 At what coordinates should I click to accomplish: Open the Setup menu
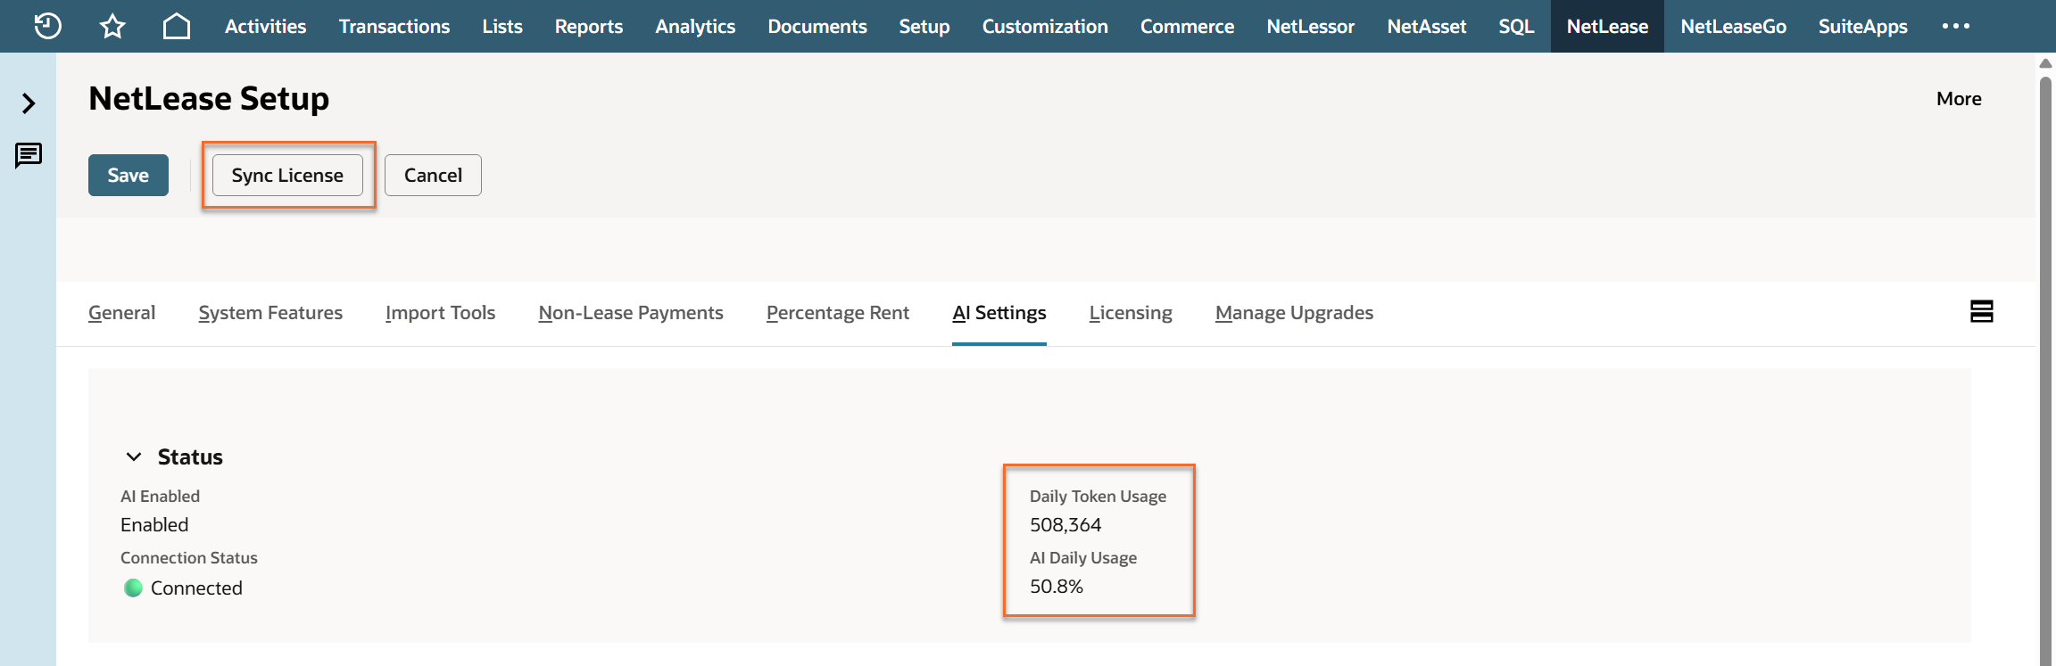pyautogui.click(x=924, y=26)
